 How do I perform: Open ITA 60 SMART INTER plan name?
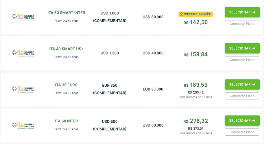pos(66,13)
